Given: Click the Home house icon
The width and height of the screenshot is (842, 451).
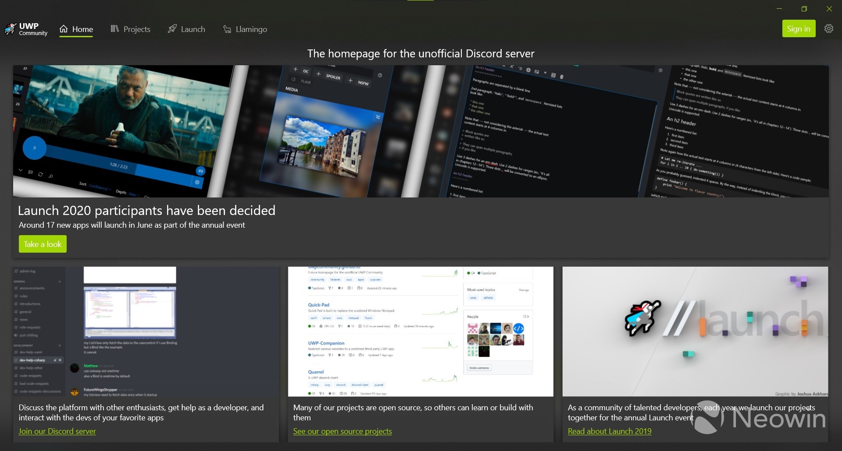Looking at the screenshot, I should (64, 29).
